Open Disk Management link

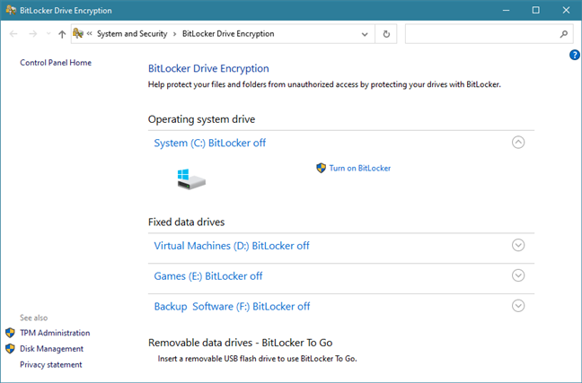pos(51,349)
